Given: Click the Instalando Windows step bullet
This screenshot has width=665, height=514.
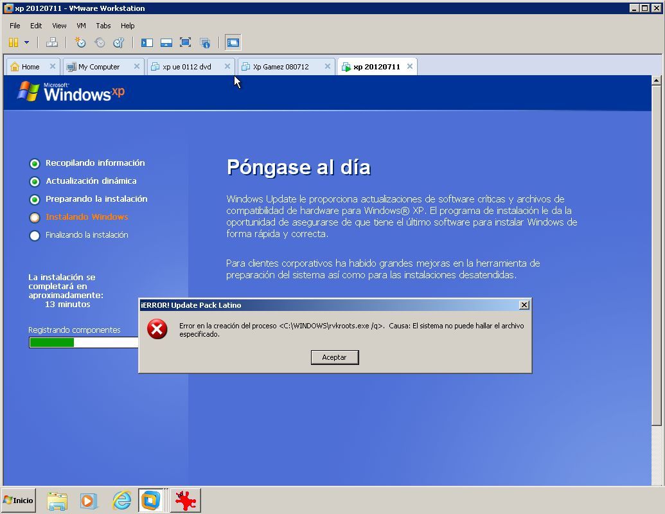Looking at the screenshot, I should click(x=35, y=218).
